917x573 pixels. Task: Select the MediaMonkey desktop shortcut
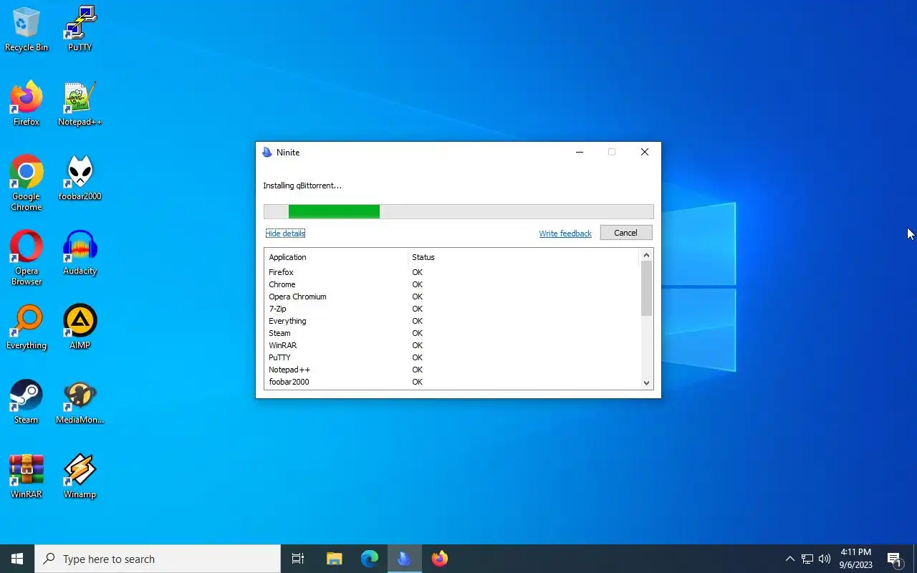(x=80, y=402)
